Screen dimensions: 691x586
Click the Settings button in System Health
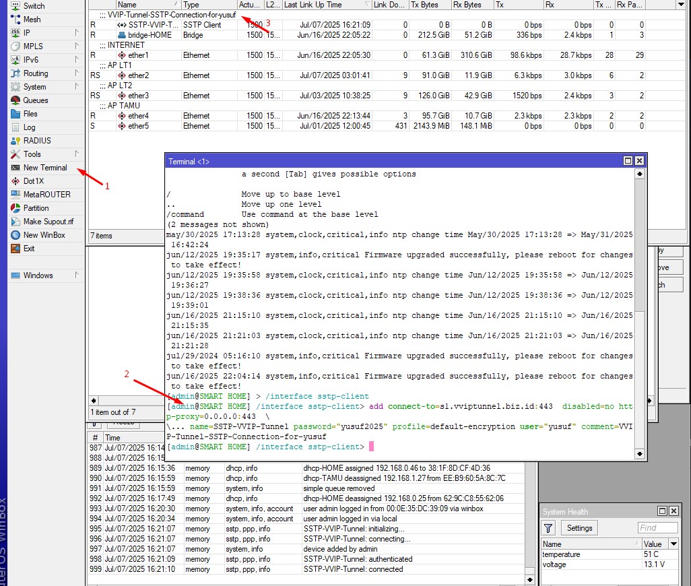tap(579, 528)
